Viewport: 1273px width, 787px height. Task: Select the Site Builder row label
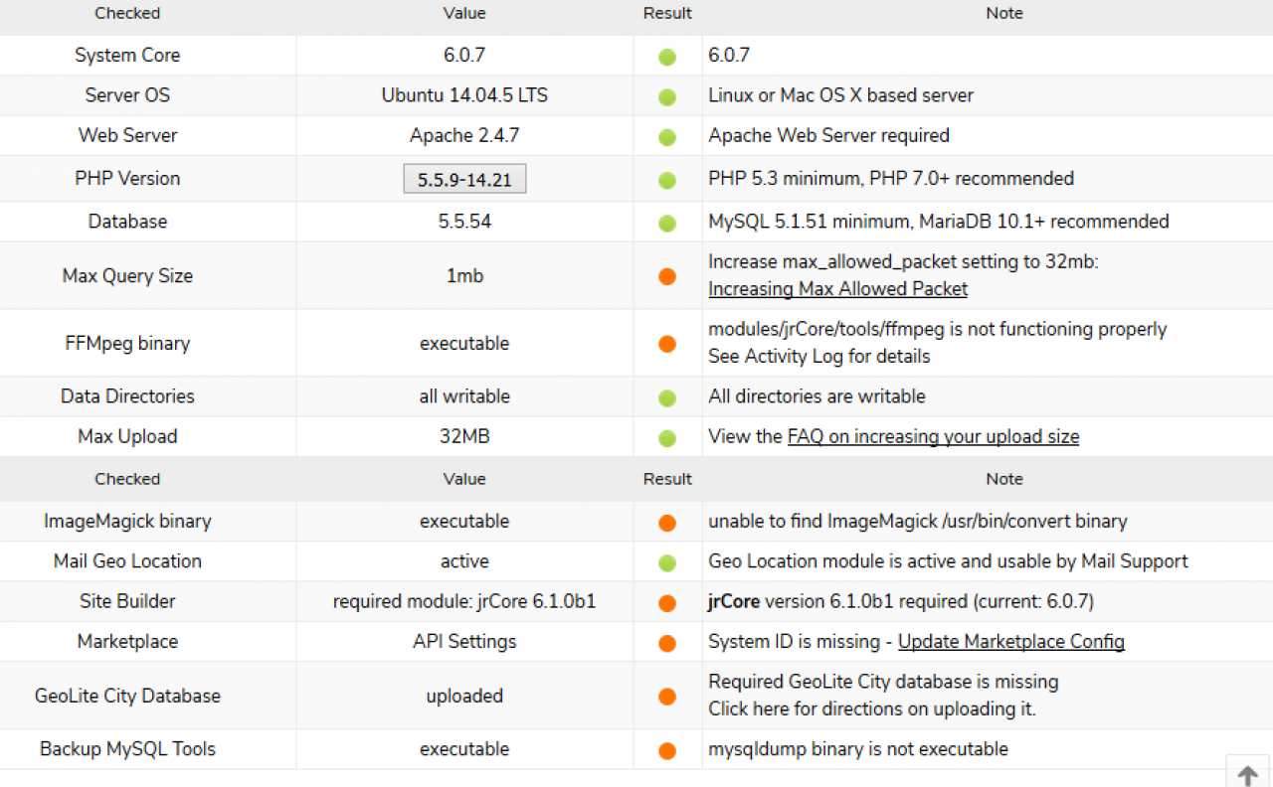click(127, 601)
